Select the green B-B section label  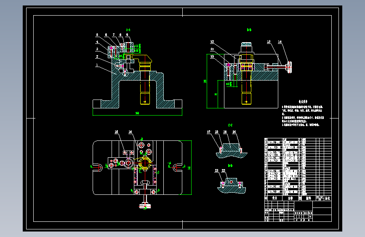(249, 30)
